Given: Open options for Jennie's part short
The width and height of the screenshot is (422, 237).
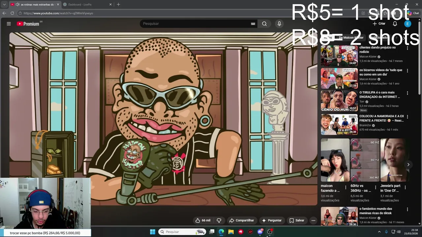Looking at the screenshot, I should (405, 187).
